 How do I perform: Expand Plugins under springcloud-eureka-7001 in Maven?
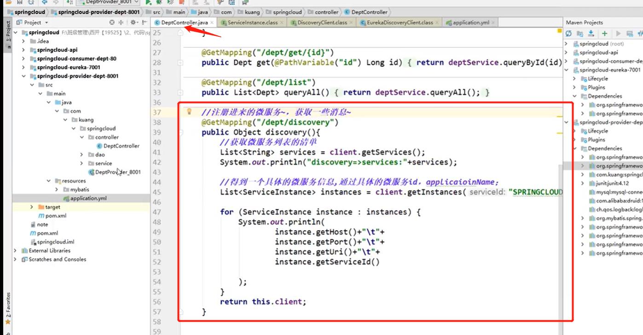click(x=574, y=87)
